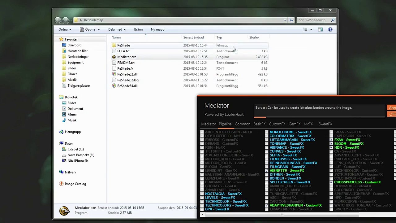The image size is (396, 223).
Task: Select the ReShade32.log file name
Action: tap(128, 80)
